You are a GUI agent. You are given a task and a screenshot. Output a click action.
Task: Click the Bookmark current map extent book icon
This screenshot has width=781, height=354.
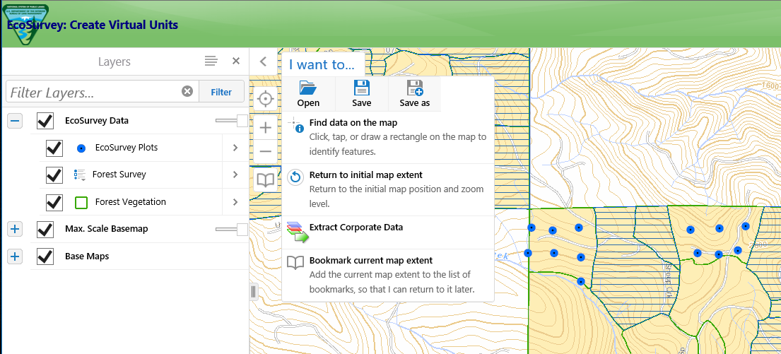tap(295, 263)
